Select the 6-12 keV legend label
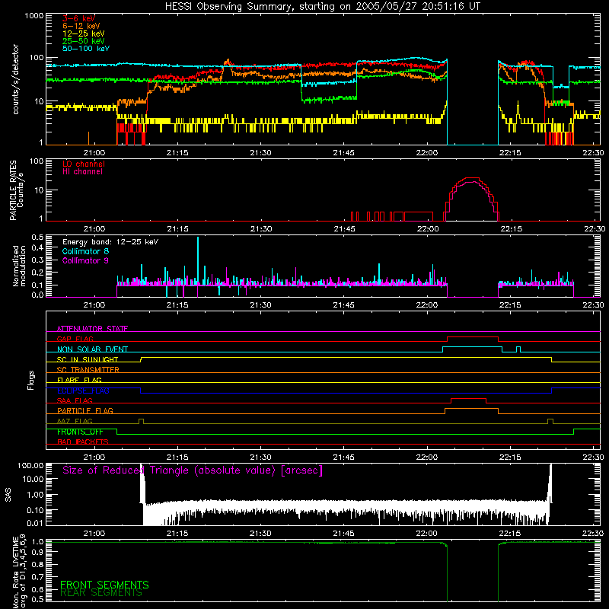 tap(81, 26)
